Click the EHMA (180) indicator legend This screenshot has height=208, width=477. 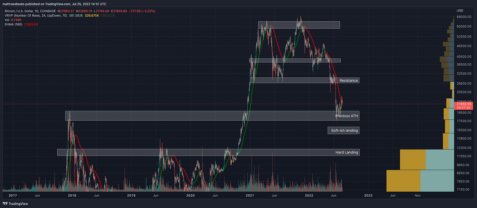point(13,24)
